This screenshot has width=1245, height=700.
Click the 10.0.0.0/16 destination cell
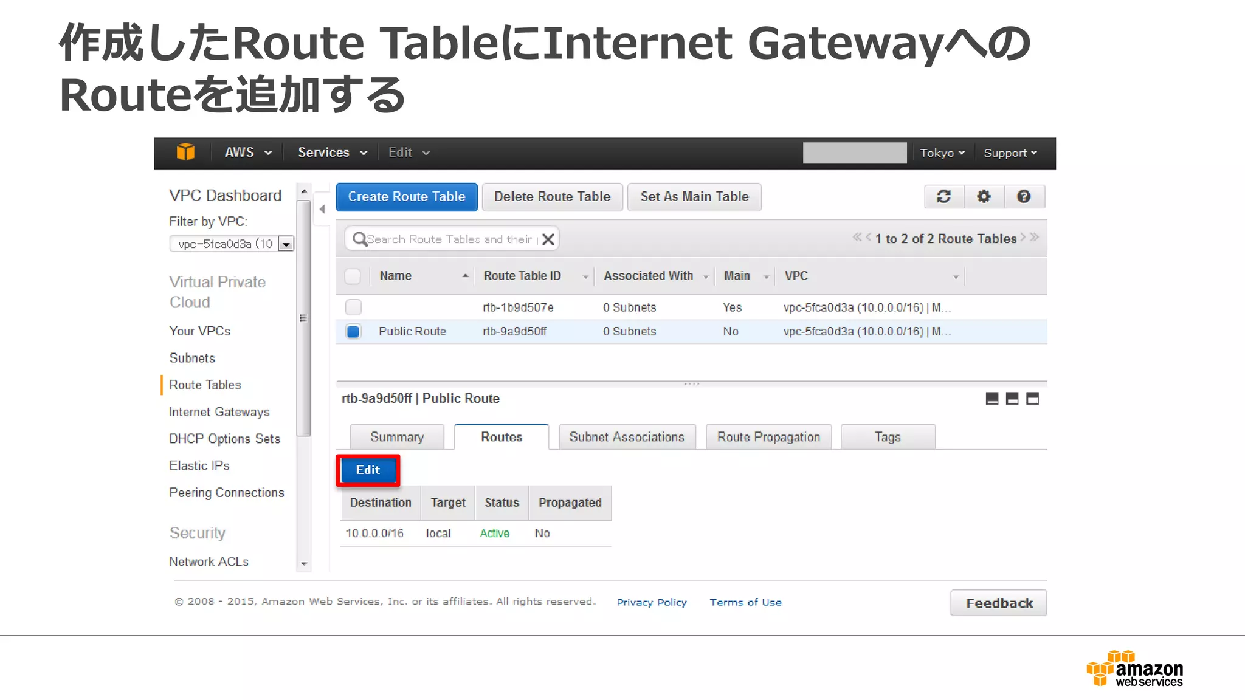coord(374,534)
